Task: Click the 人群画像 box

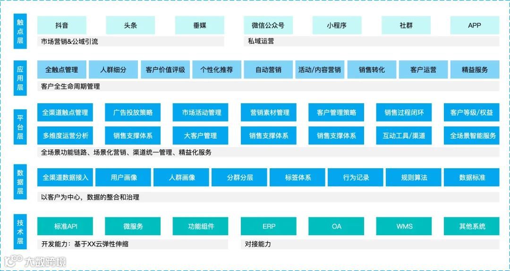Action: coord(181,177)
